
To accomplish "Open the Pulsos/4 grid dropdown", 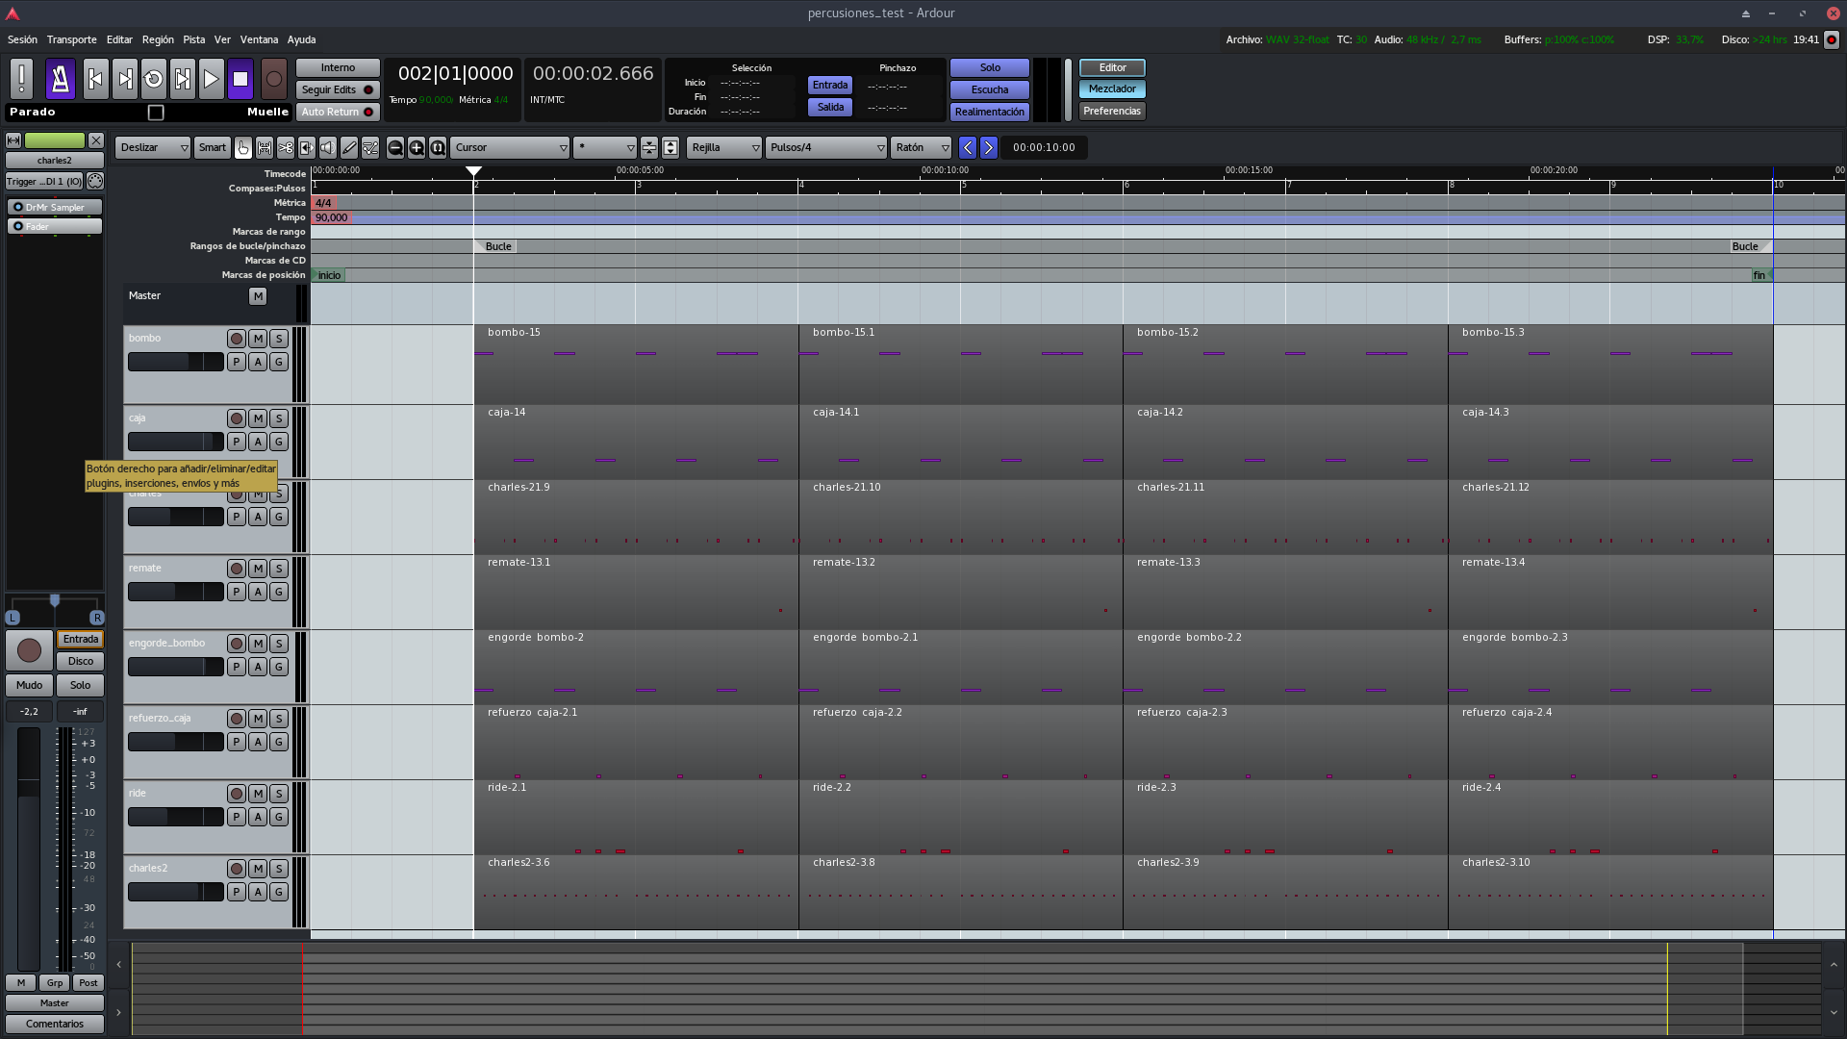I will [826, 148].
